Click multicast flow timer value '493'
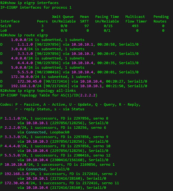Image resolution: width=173 pixels, height=191 pixels. click(x=135, y=26)
